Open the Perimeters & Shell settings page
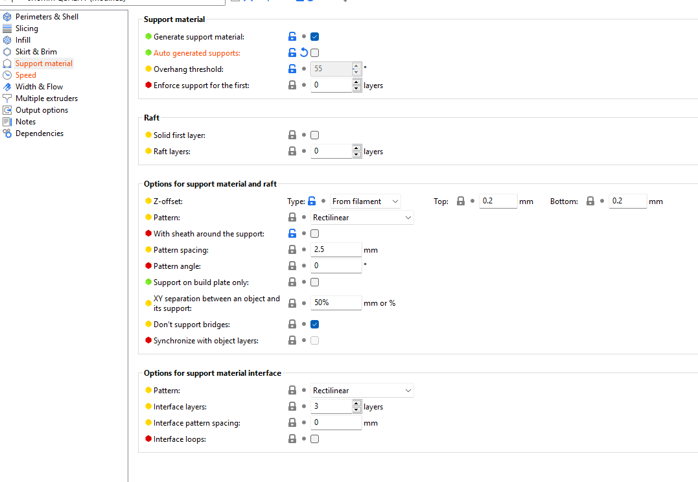The width and height of the screenshot is (698, 482). click(x=47, y=16)
